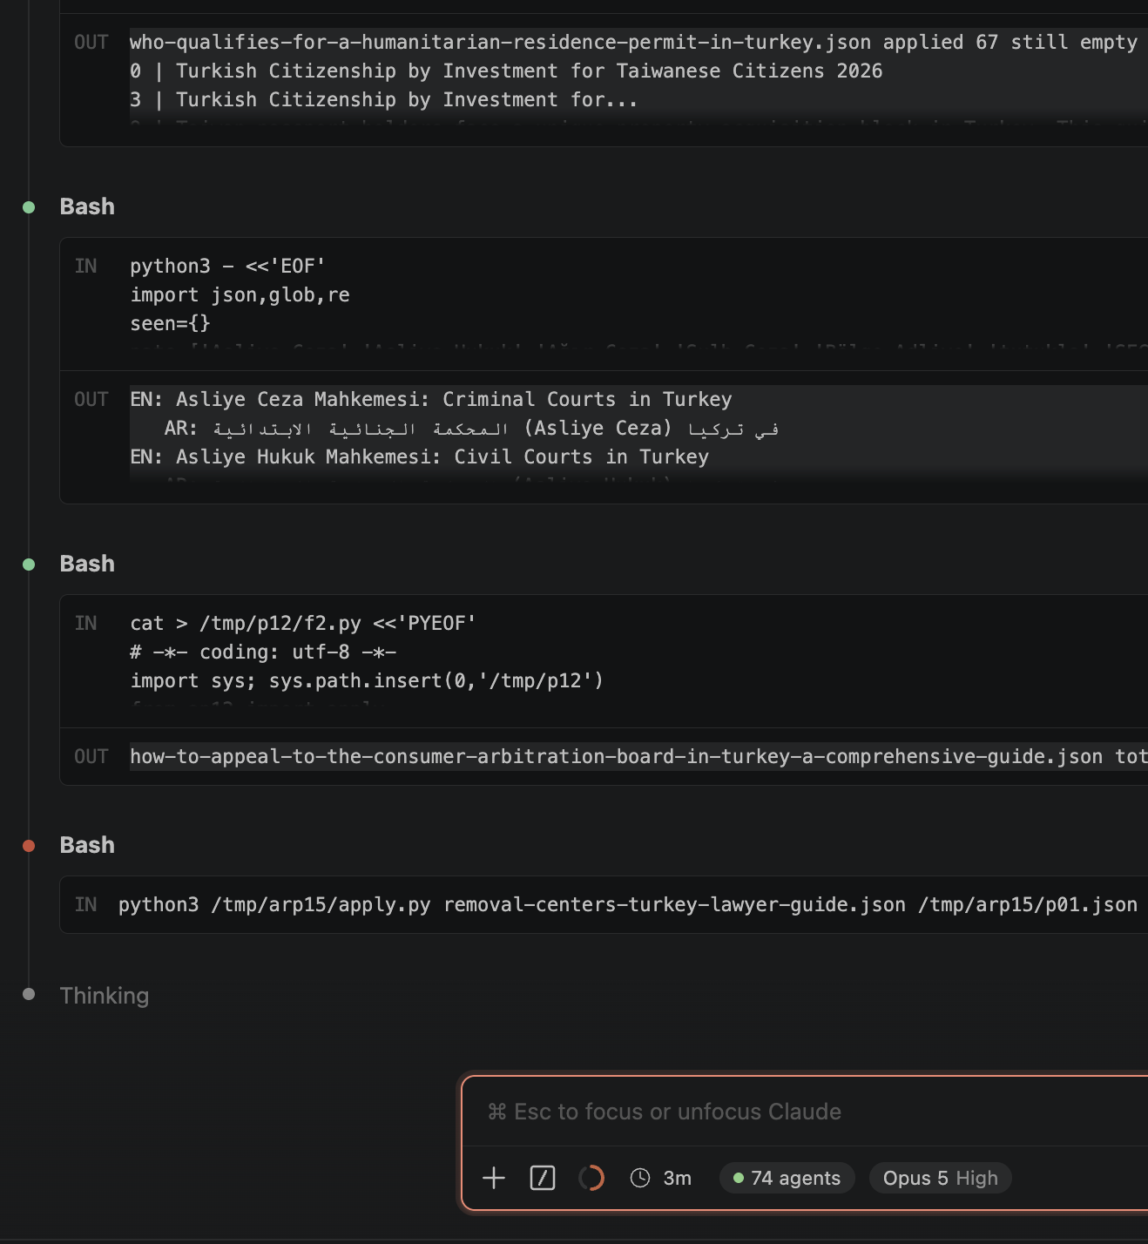Screen dimensions: 1148x1244
Task: Click the clock timer icon
Action: tap(640, 1178)
